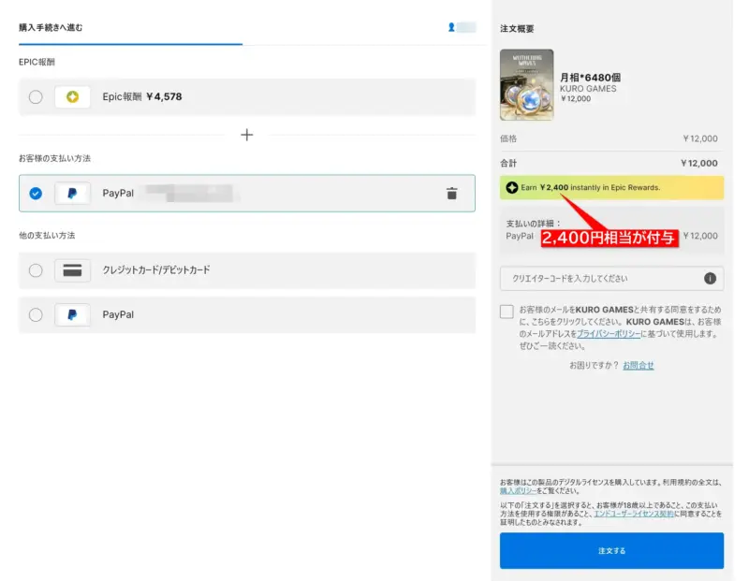
Task: Open the 購入ポリシー link
Action: [518, 491]
